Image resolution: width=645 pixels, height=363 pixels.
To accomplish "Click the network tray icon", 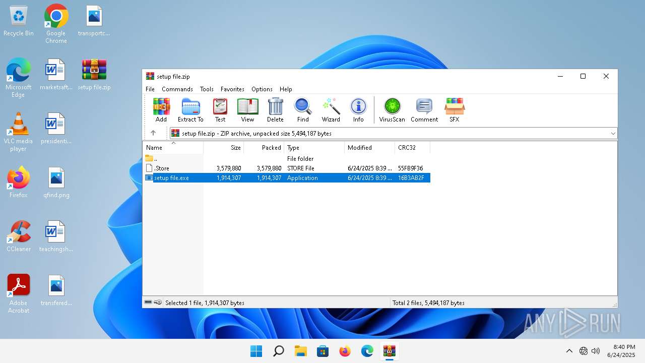I will (584, 351).
